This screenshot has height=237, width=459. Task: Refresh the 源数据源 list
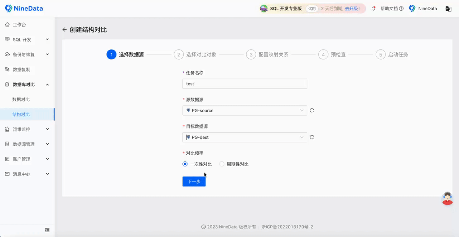[x=312, y=110]
